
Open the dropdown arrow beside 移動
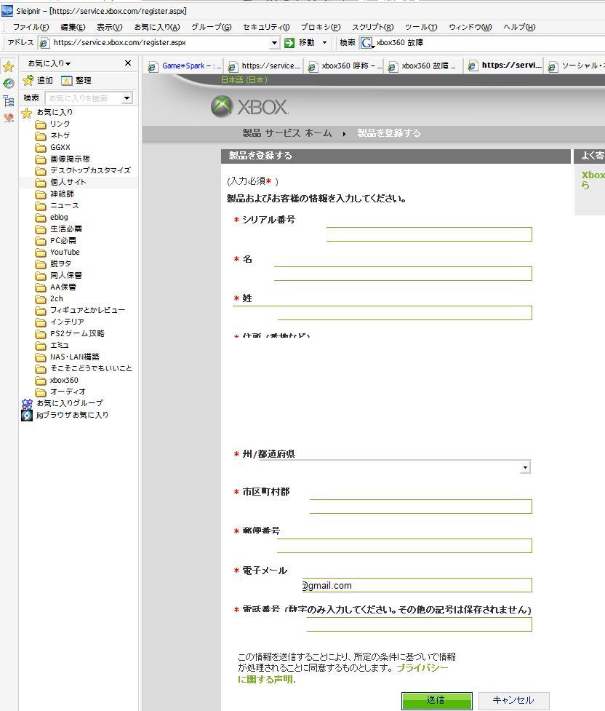tap(324, 43)
